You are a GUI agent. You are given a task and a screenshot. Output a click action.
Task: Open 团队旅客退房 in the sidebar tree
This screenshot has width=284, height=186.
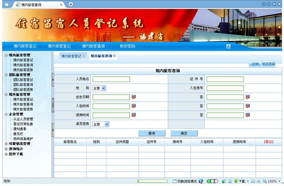23,89
